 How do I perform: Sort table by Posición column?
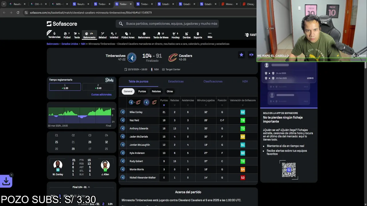pyautogui.click(x=222, y=102)
